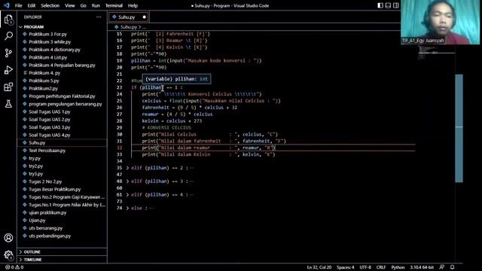
Task: Open Praktikum 4 Penjualan barang.py
Action: coord(62,65)
